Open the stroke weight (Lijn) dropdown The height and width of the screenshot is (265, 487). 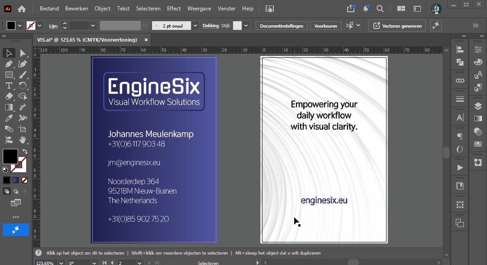(x=92, y=25)
